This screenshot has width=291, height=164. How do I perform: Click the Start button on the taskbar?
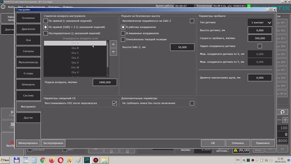pyautogui.click(x=5, y=160)
